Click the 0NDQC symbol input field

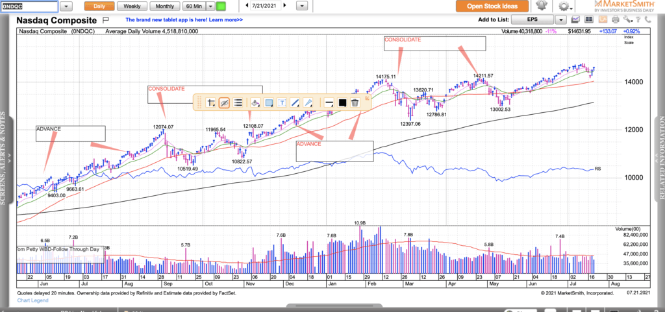(x=29, y=6)
